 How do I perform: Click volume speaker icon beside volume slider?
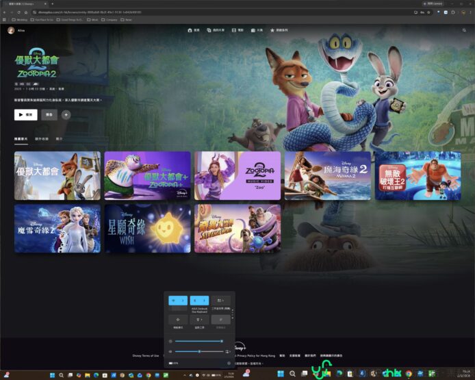pos(170,351)
